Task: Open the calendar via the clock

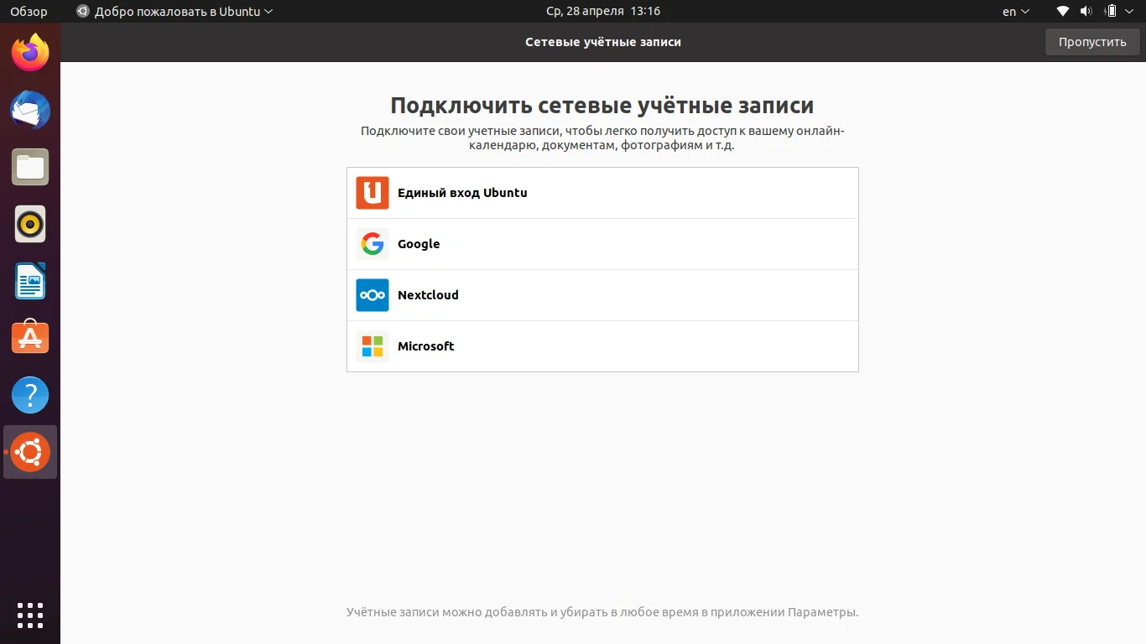Action: [602, 11]
